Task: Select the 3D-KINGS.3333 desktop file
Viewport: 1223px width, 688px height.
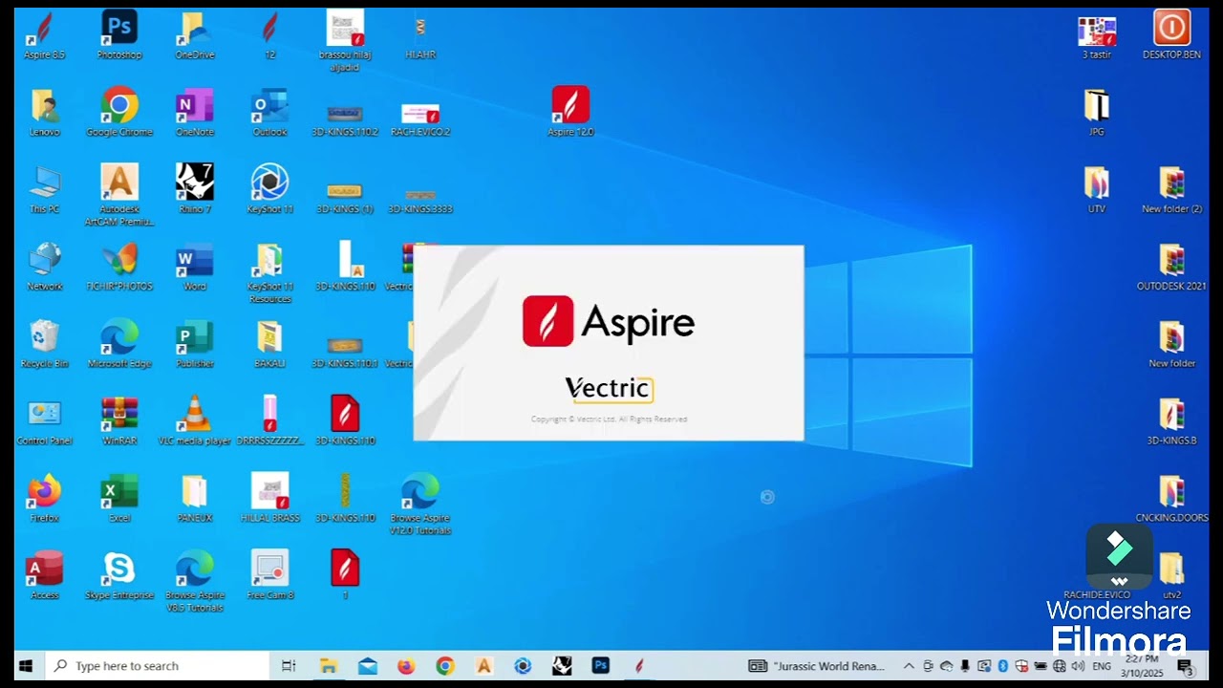Action: point(420,200)
